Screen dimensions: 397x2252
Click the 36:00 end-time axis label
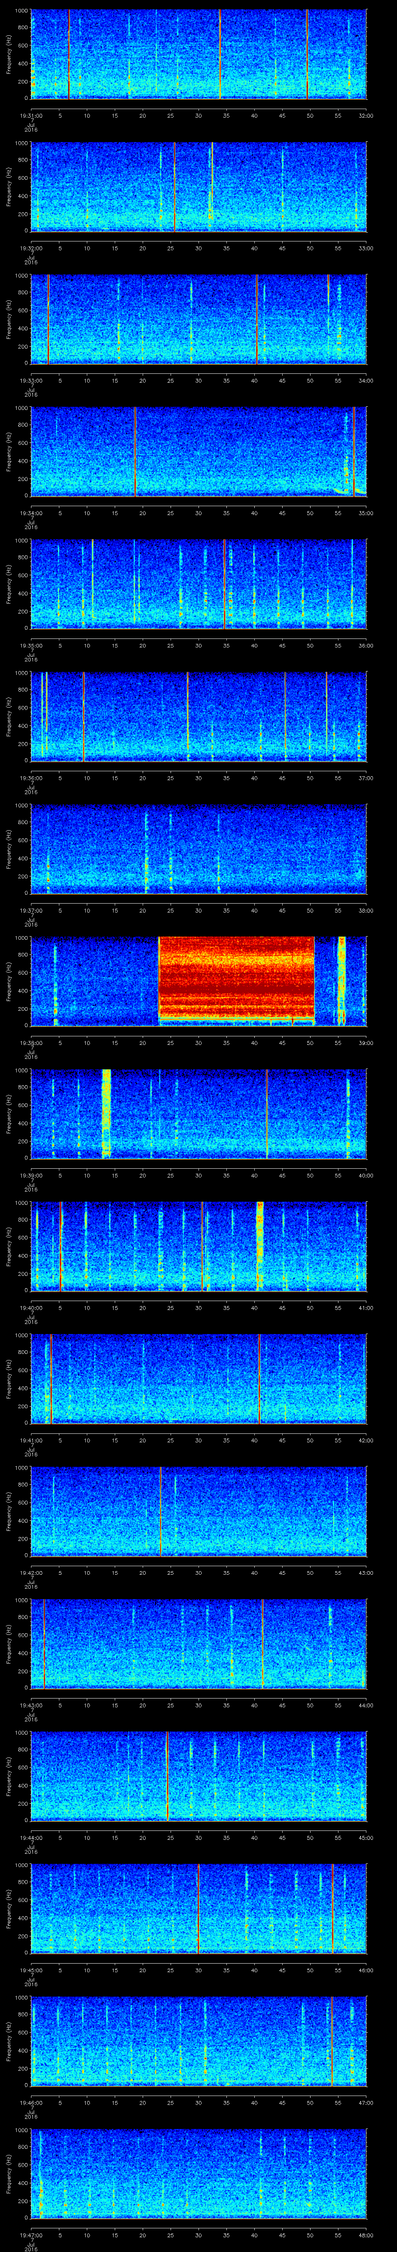(366, 645)
